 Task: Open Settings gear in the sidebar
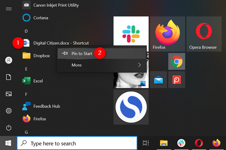click(x=9, y=111)
